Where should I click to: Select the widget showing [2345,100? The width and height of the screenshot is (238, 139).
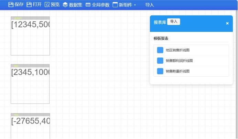(x=30, y=84)
